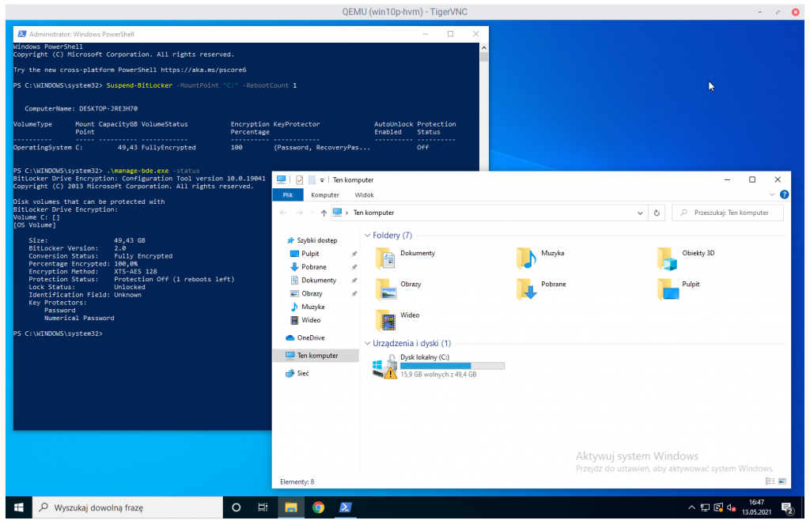
Task: Click PowerShell taskbar icon
Action: (345, 507)
